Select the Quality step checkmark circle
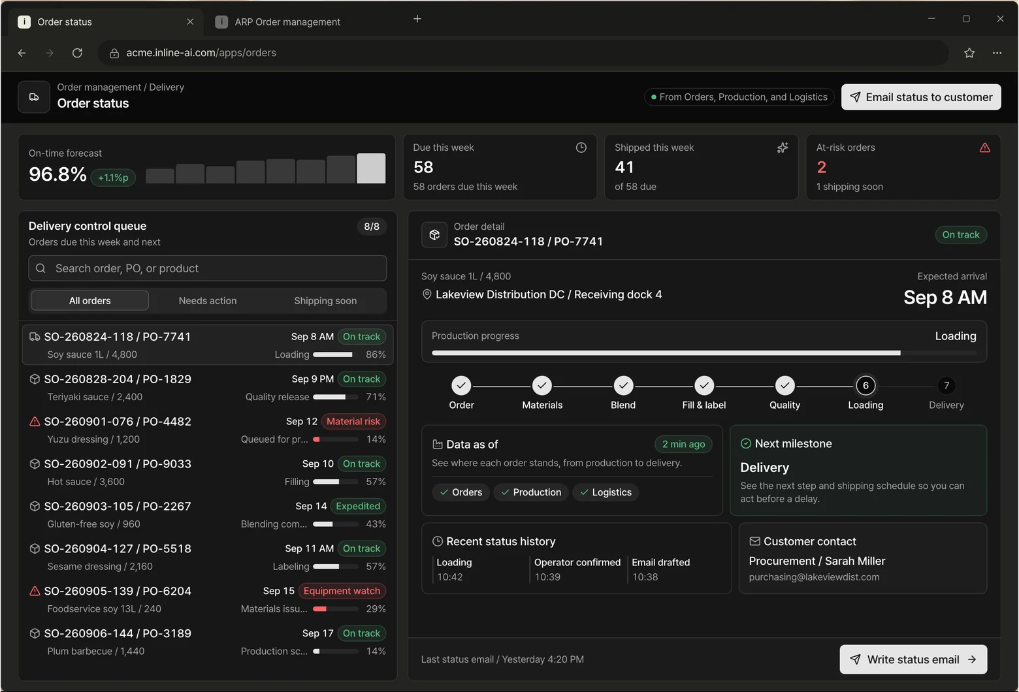1019x692 pixels. pos(784,385)
